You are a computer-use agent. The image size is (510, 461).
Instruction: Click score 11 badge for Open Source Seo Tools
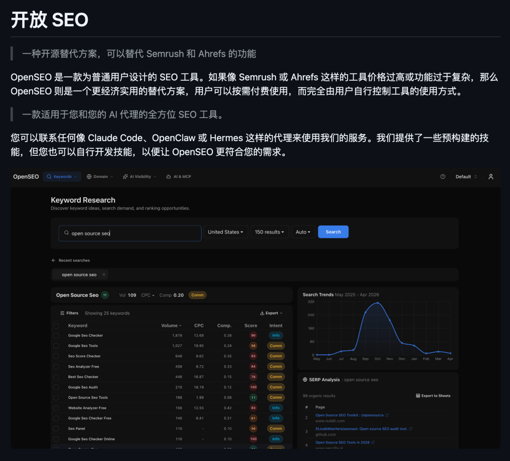(x=254, y=397)
